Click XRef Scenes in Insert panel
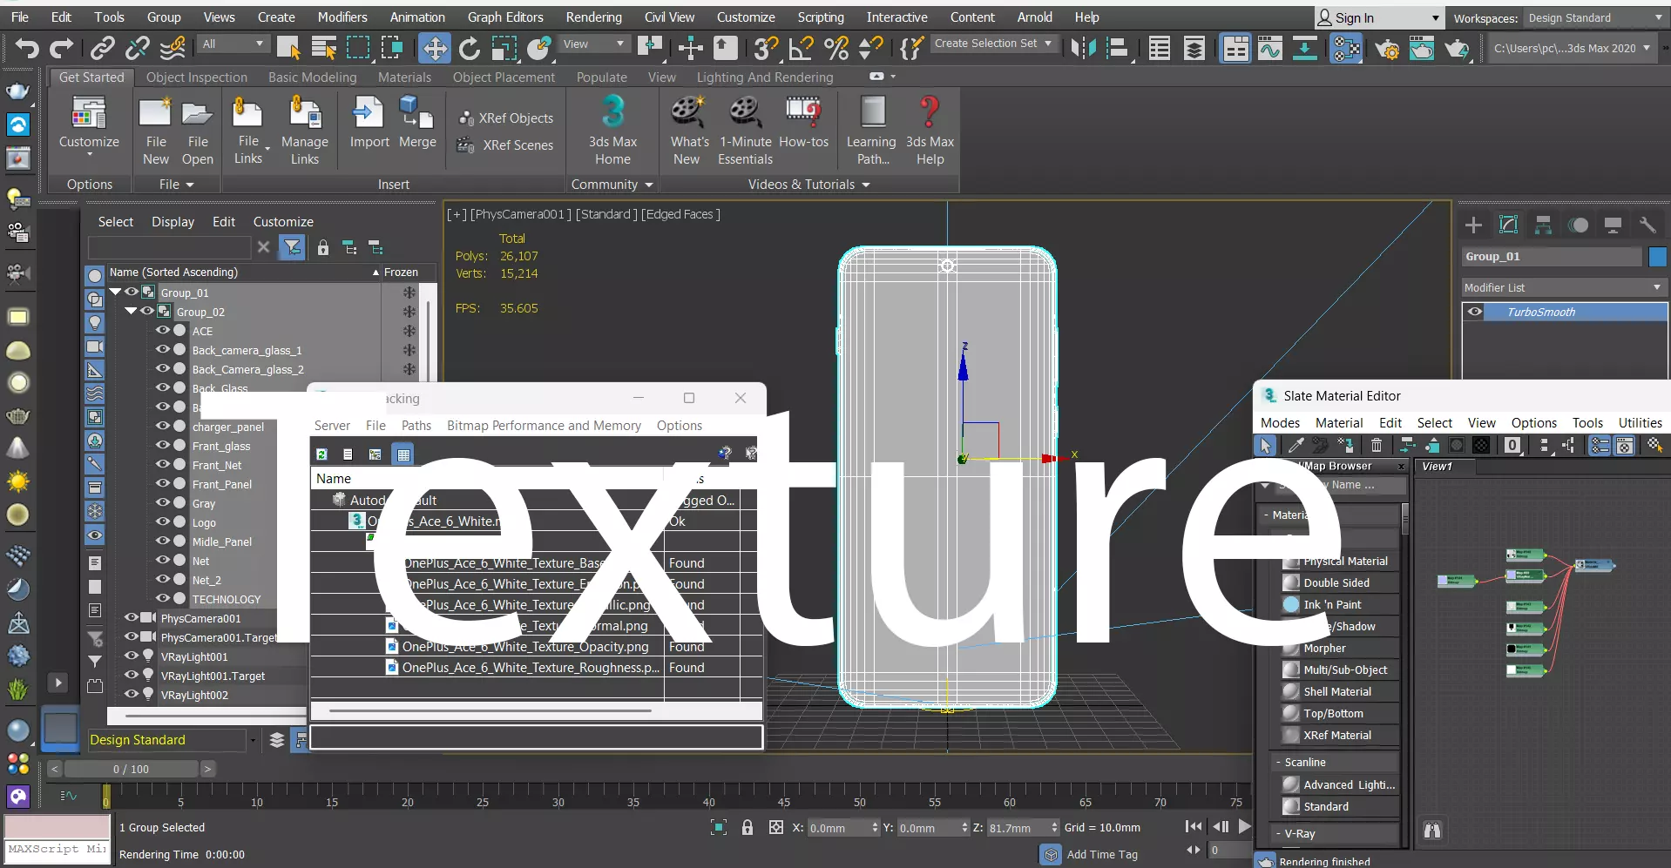This screenshot has height=868, width=1671. [x=506, y=145]
